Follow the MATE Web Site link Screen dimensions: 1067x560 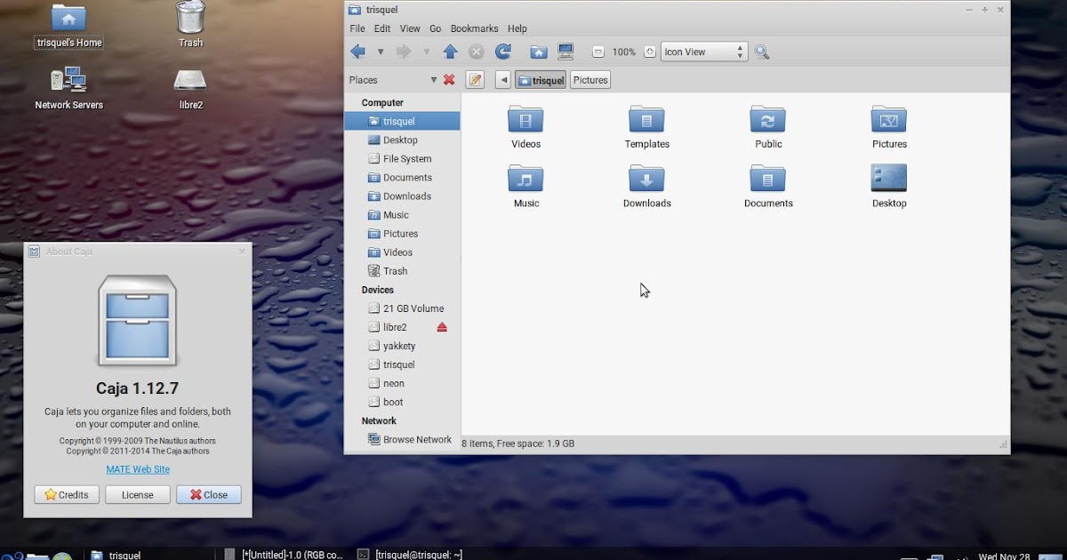[x=137, y=468]
